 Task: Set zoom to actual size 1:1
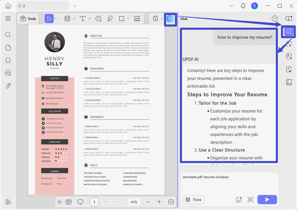(171, 202)
